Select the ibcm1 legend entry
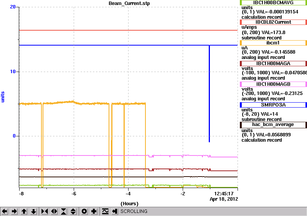Screen dimensions: 307x216 273,43
